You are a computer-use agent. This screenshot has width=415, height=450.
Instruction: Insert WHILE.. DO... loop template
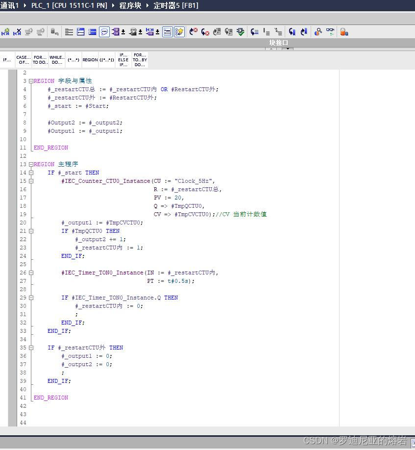pos(57,60)
